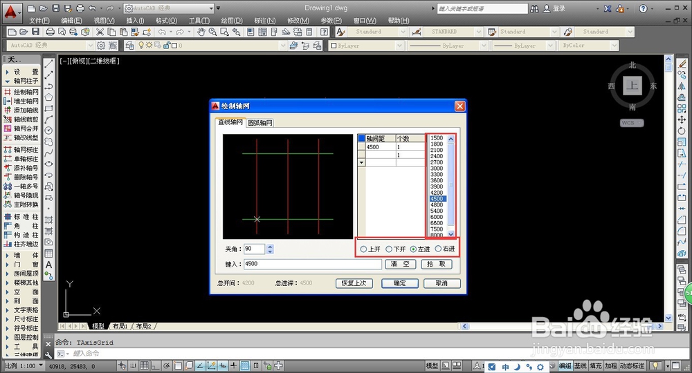
Task: Collapse the 轴网柱子 category
Action: 21,81
